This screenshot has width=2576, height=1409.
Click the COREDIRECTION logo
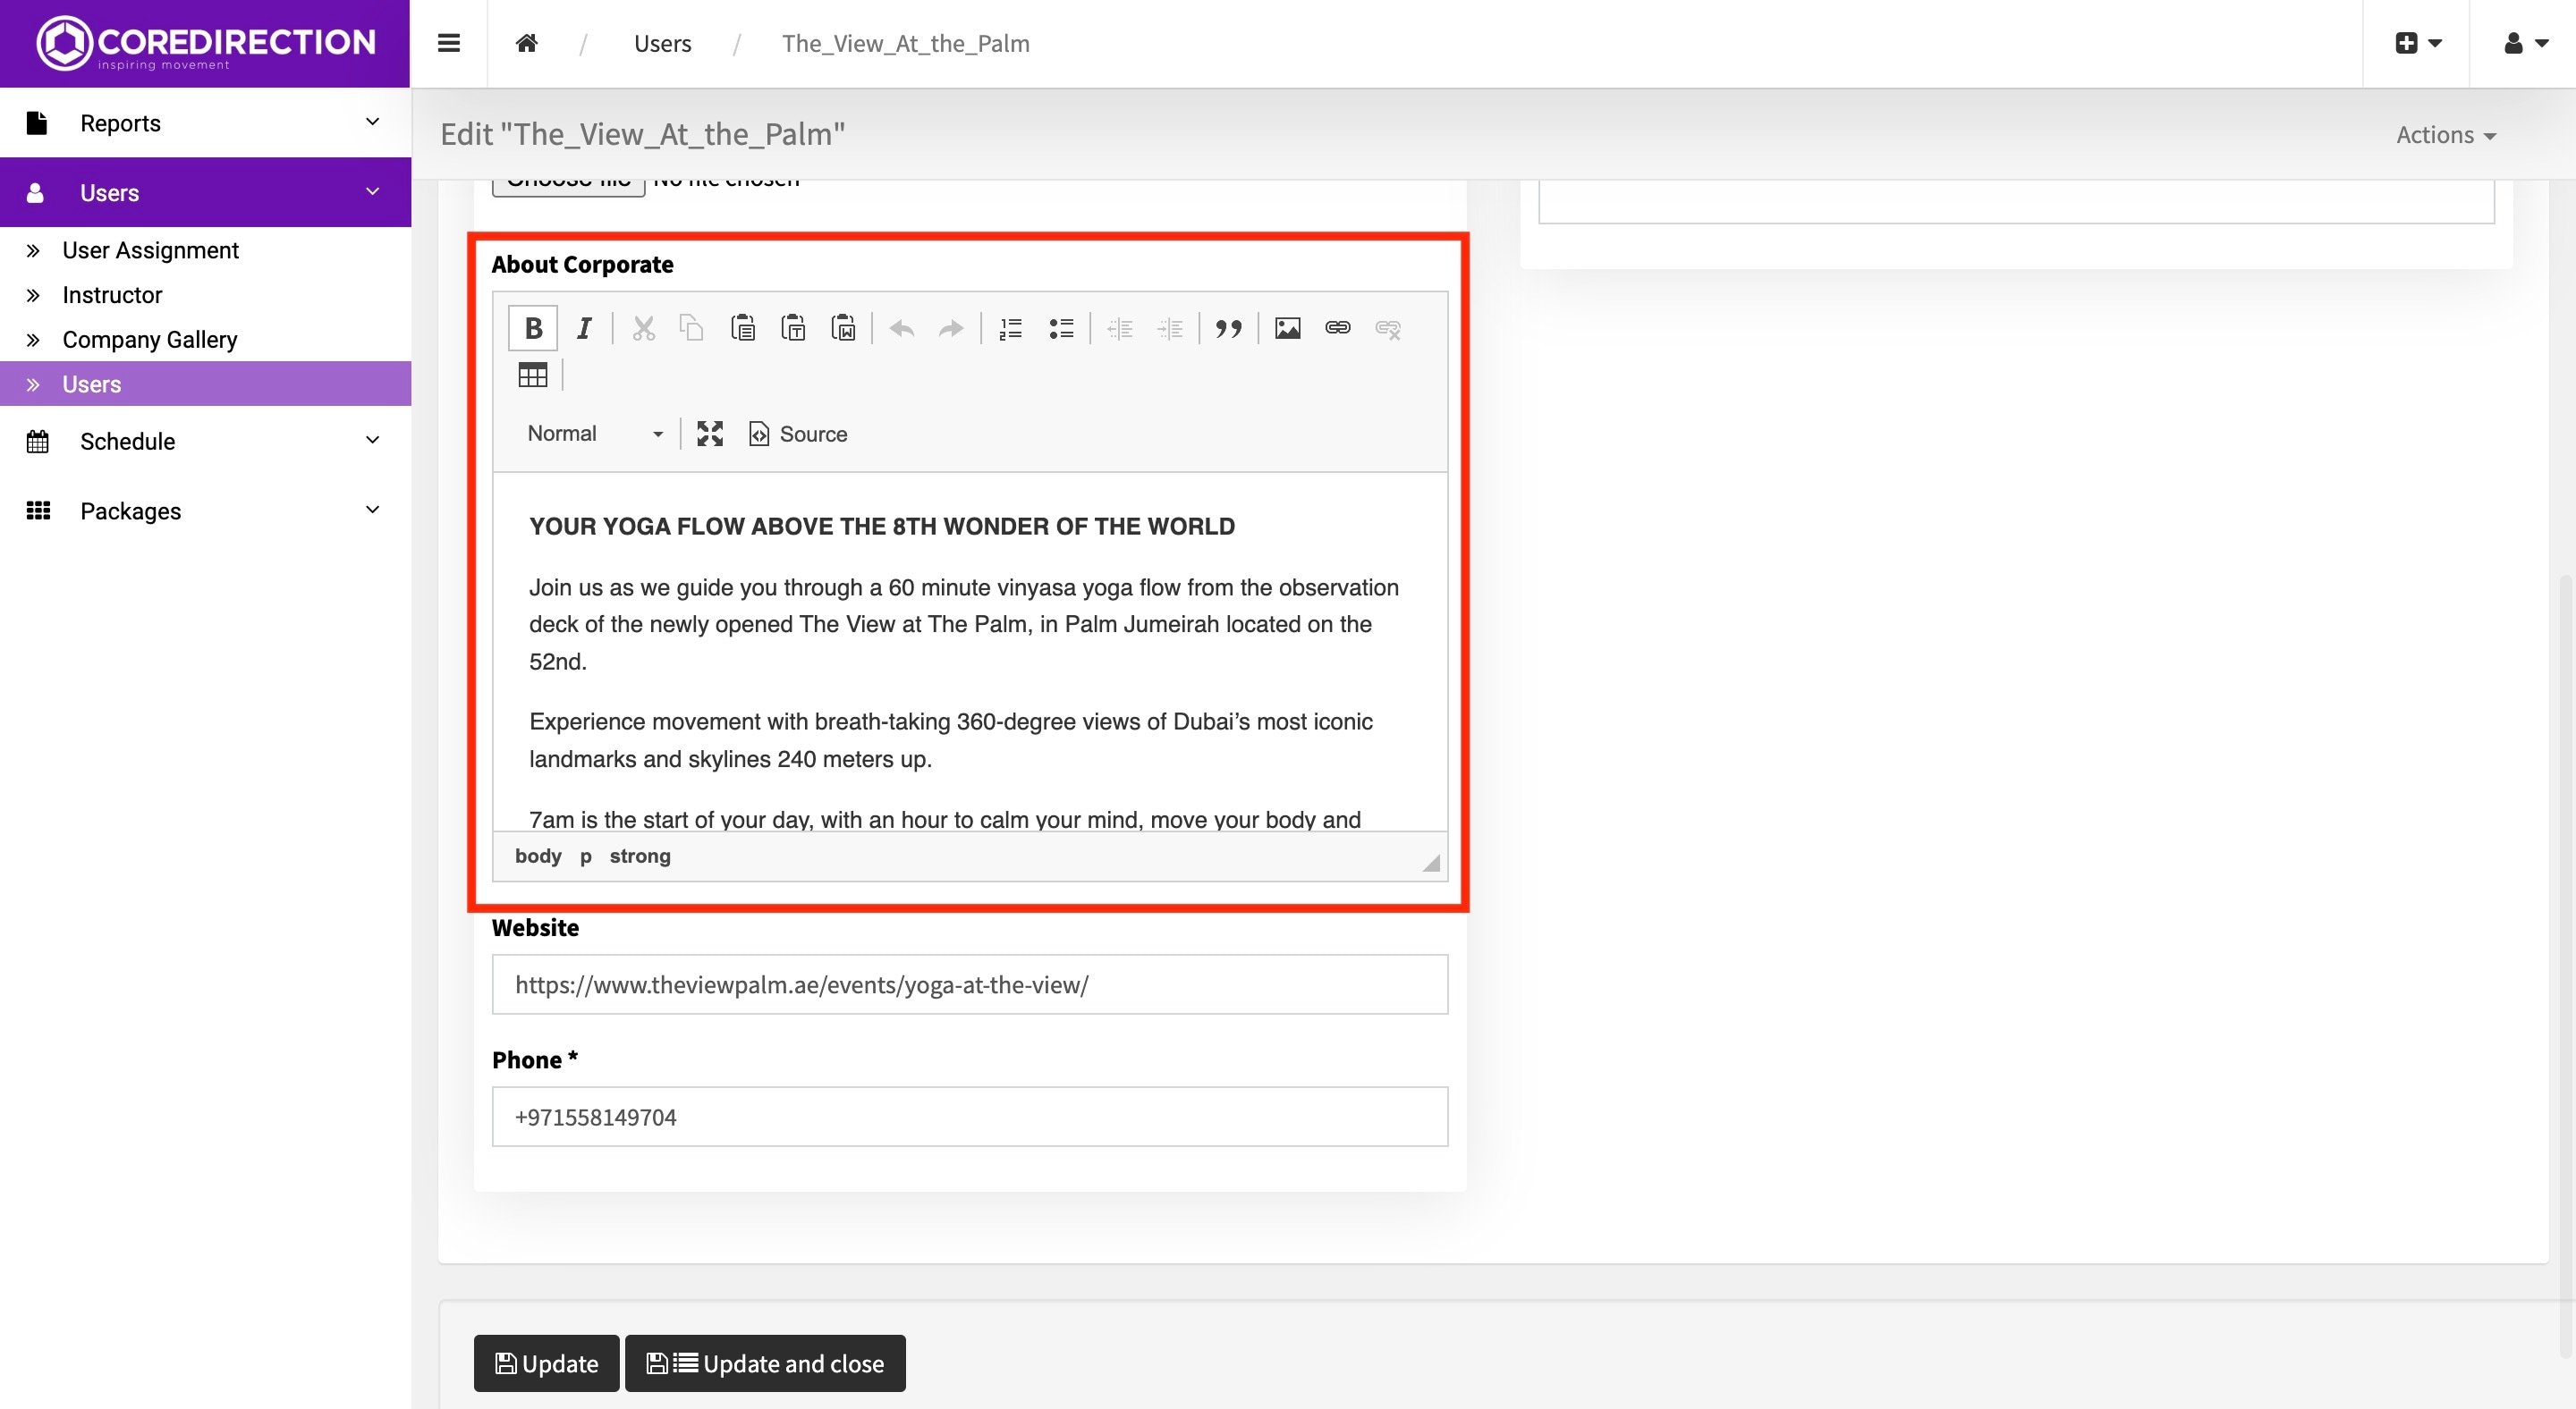205,43
